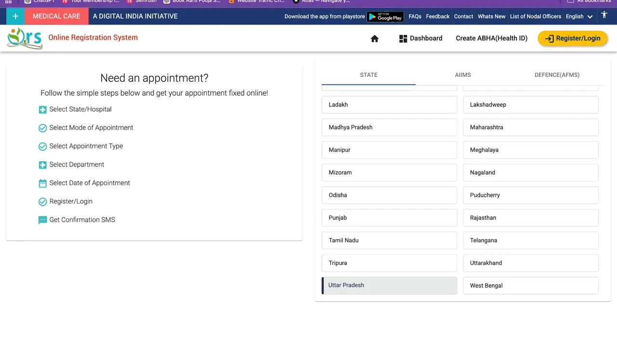The width and height of the screenshot is (617, 343).
Task: Click the plus icon beside Medical Care
Action: [15, 16]
